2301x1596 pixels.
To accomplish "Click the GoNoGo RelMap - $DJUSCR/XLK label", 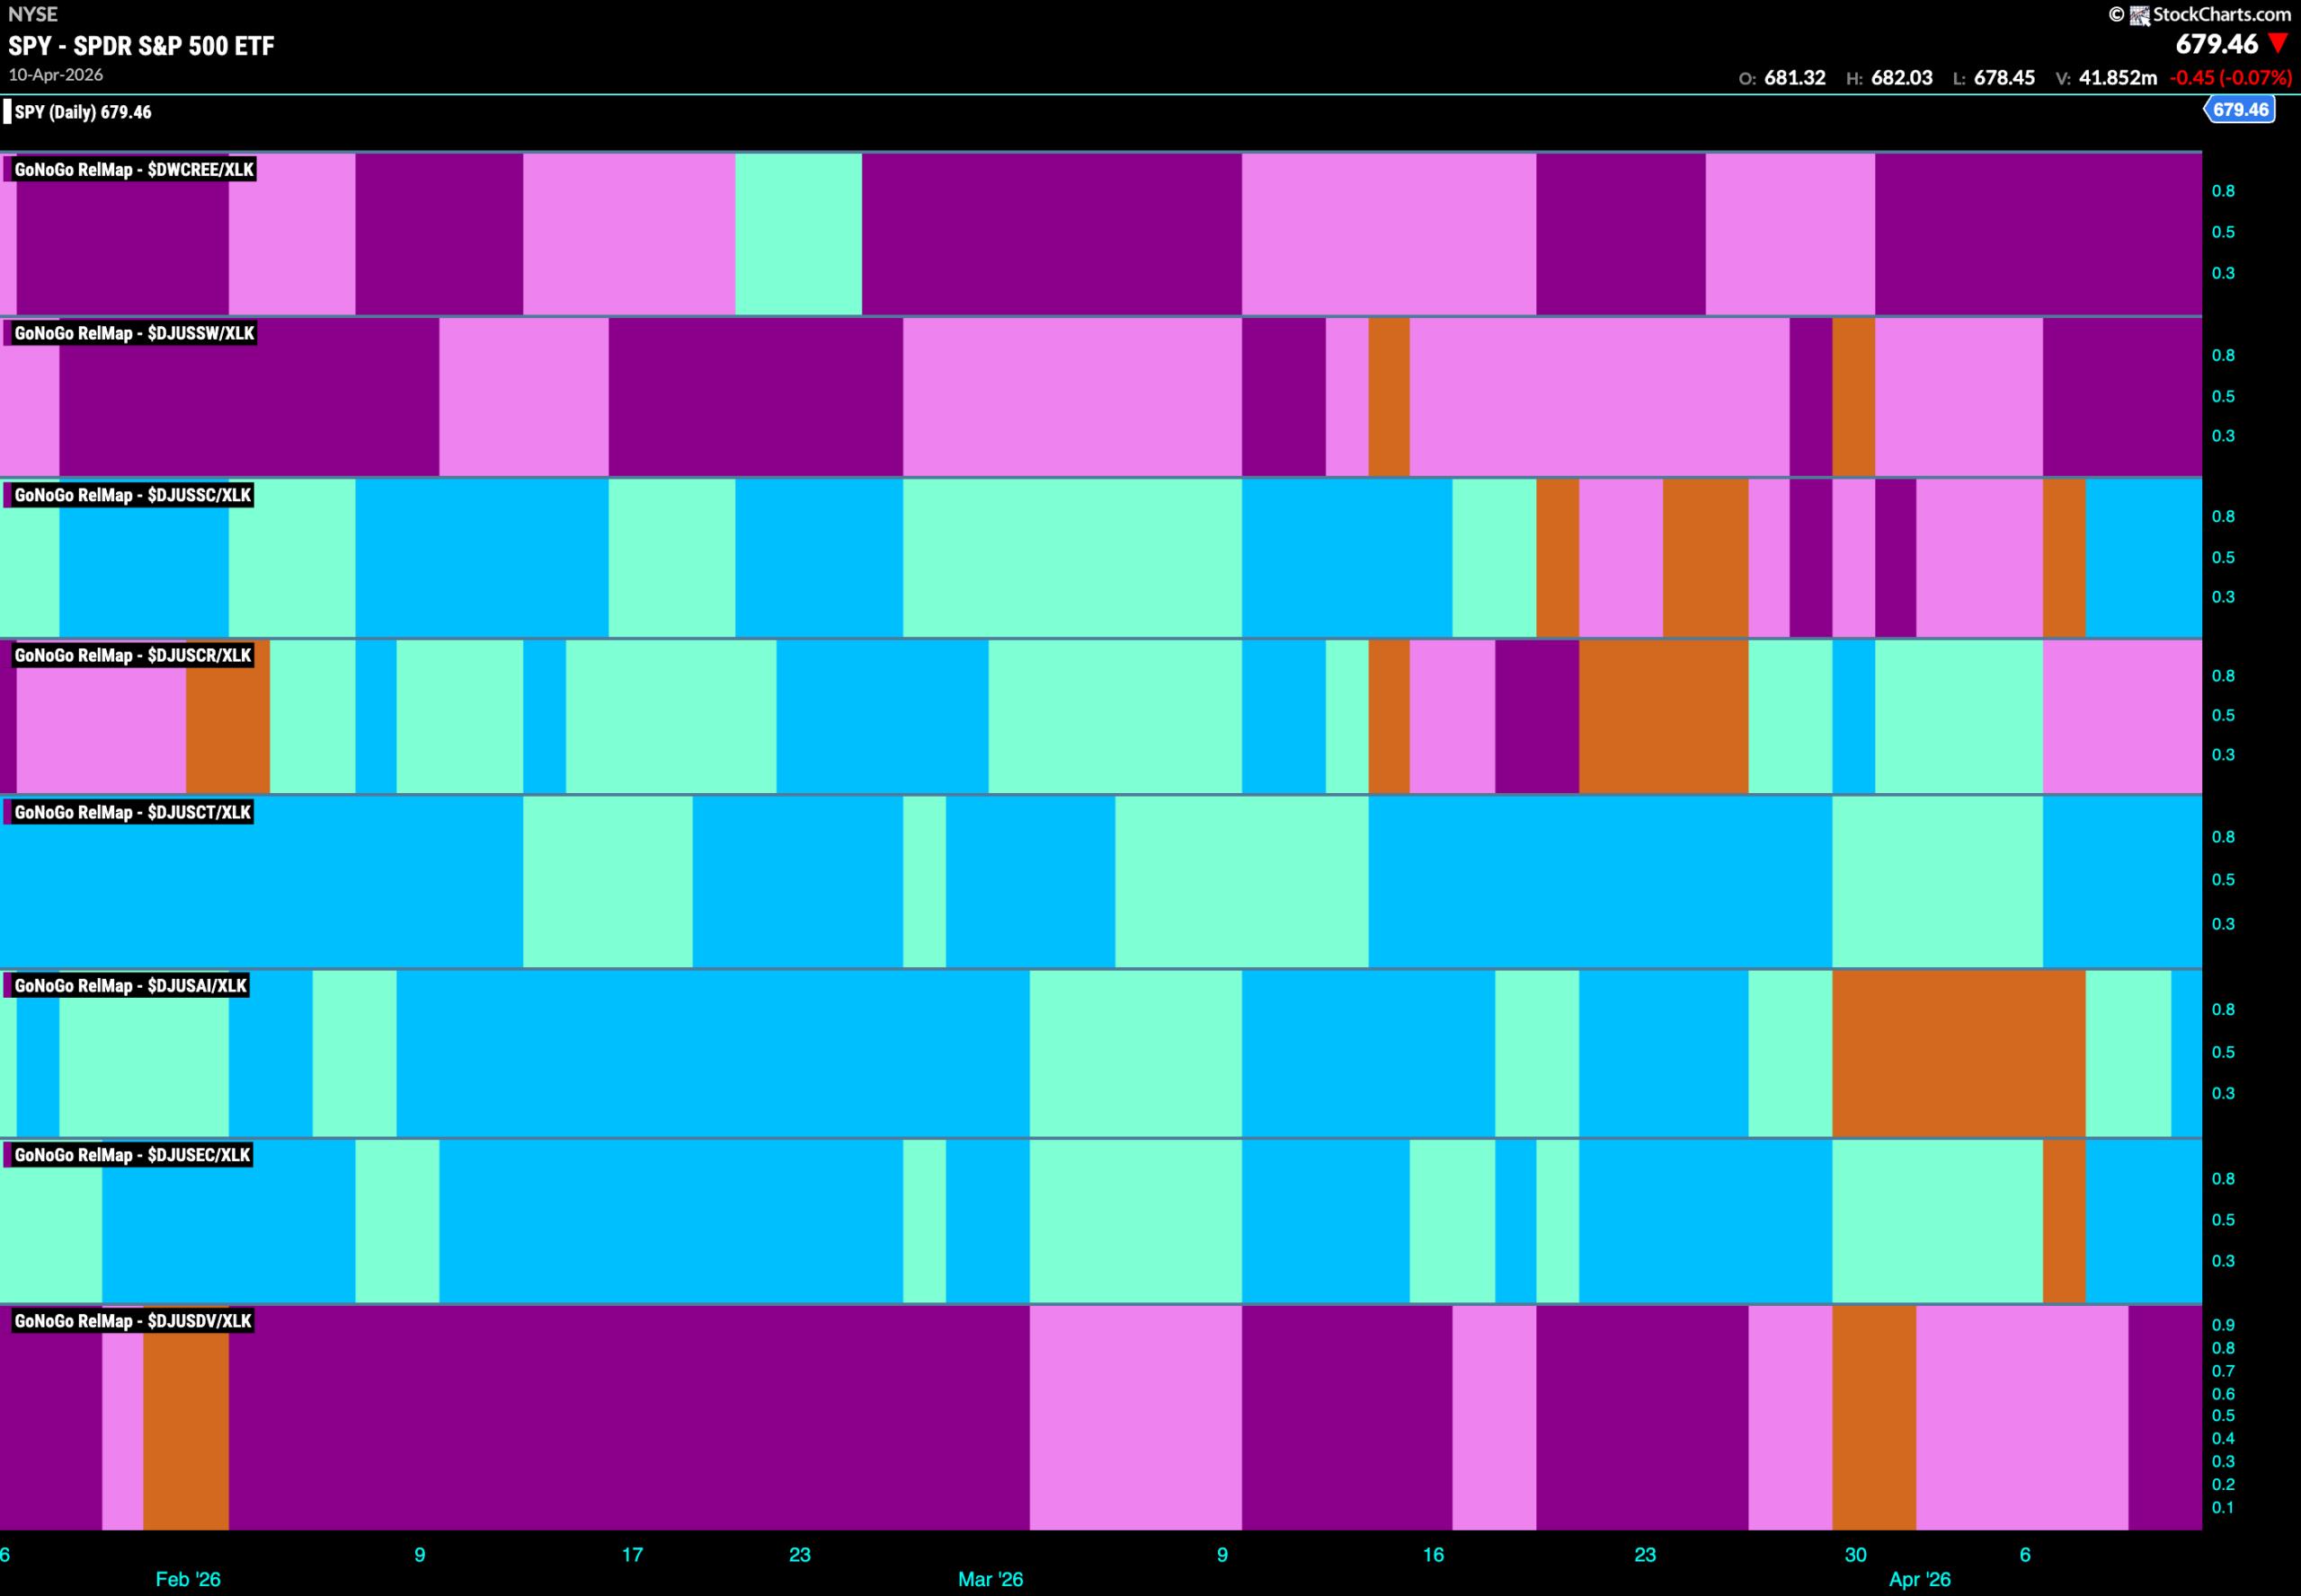I will pos(133,655).
